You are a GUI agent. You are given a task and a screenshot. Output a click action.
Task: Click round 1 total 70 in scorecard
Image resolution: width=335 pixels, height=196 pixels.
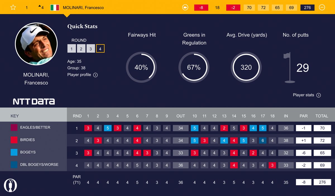(x=322, y=128)
